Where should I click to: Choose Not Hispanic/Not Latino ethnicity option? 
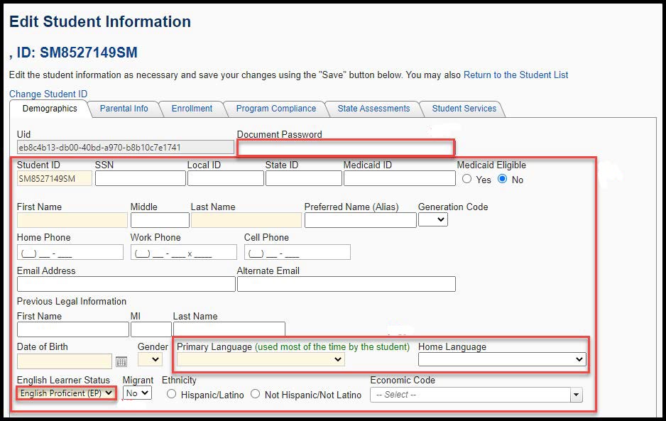point(255,394)
